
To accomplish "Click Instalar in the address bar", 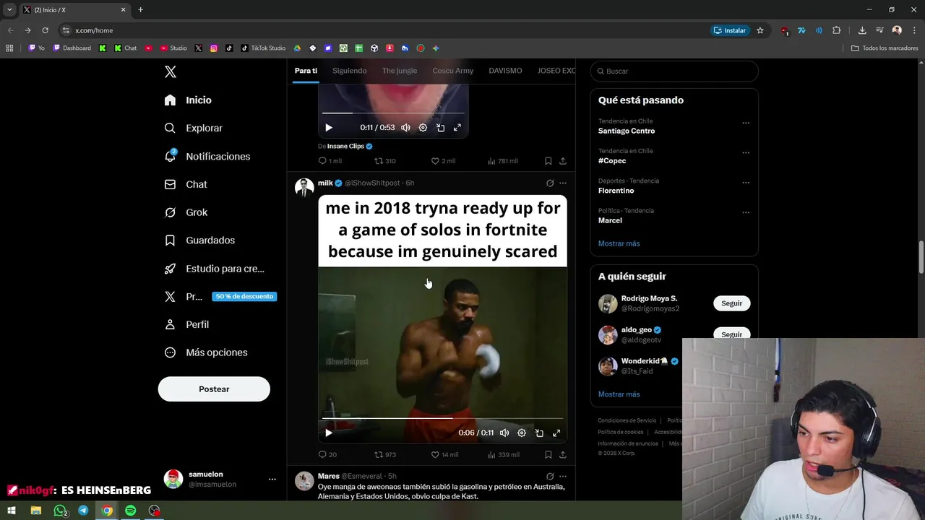I will [729, 30].
